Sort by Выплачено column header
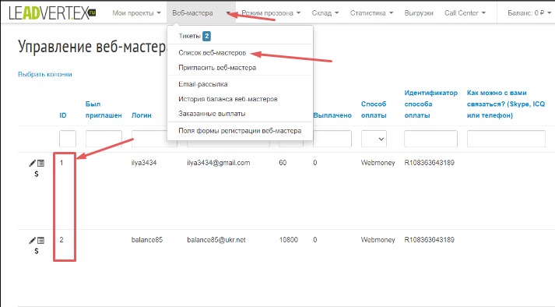 pyautogui.click(x=332, y=115)
